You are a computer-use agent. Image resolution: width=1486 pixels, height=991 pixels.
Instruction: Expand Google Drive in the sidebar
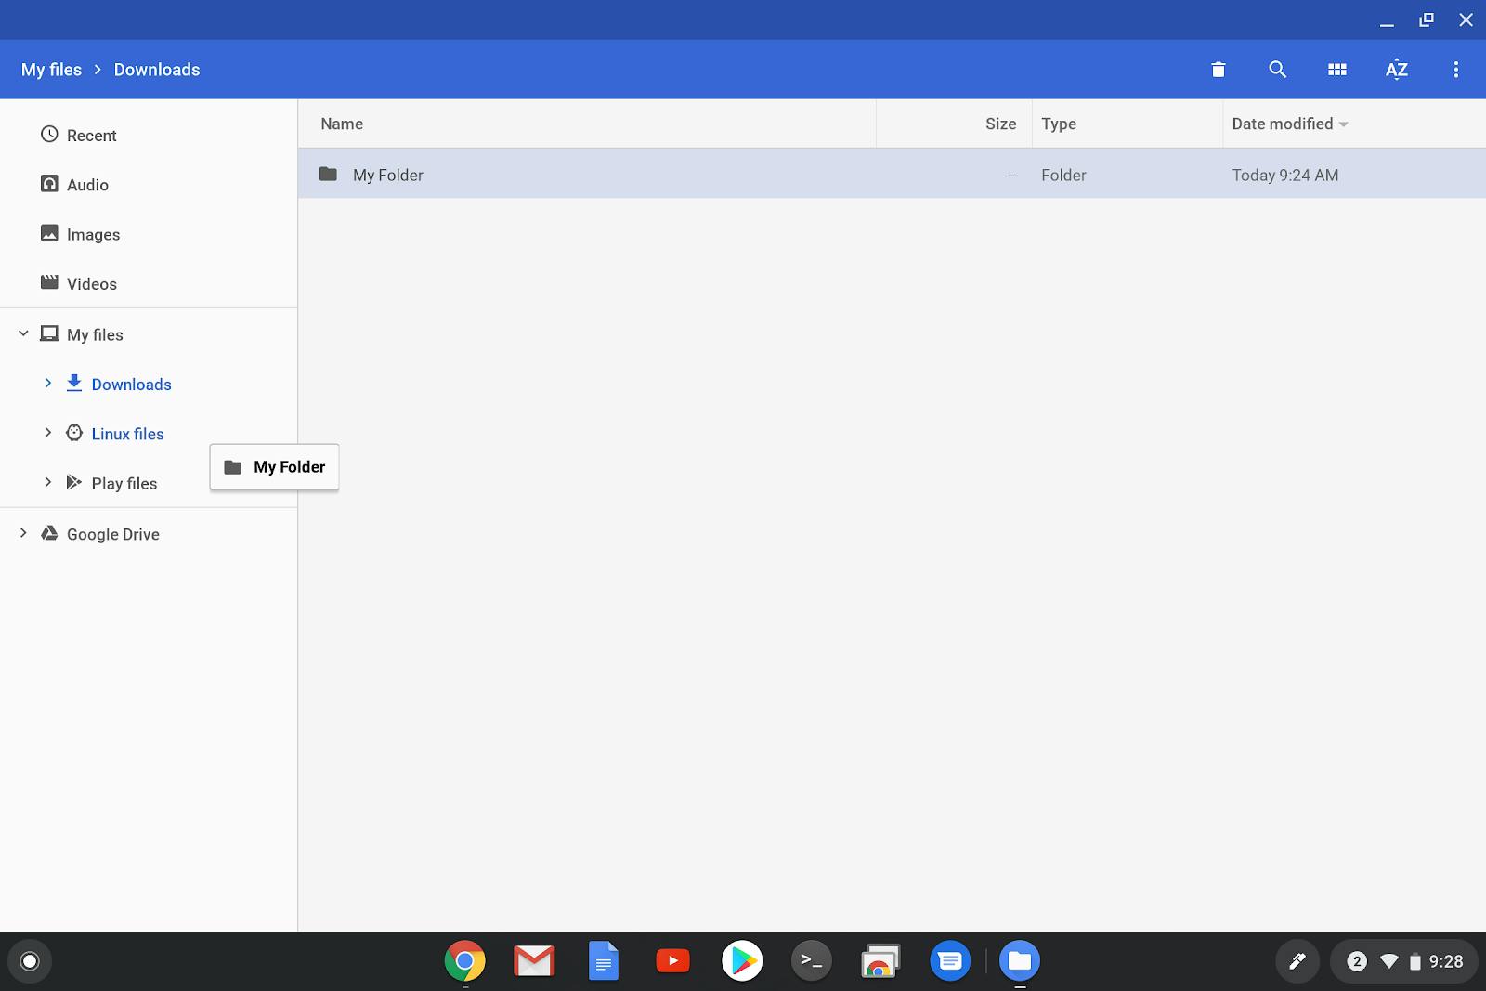click(22, 533)
